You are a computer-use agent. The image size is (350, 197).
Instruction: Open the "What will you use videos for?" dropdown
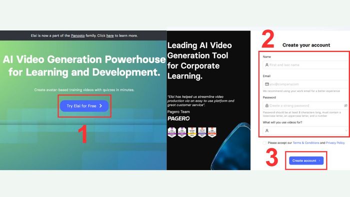coord(305,130)
